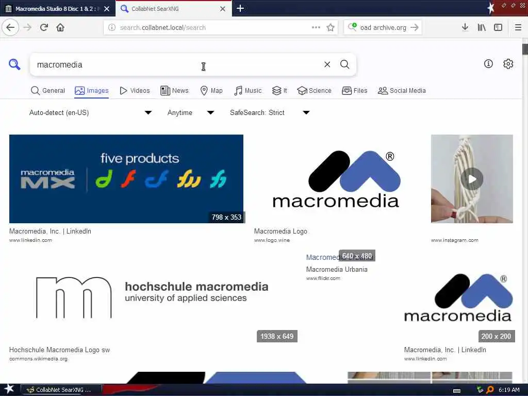Play the instagram video thumbnail
Viewport: 528px width, 396px height.
click(x=472, y=179)
